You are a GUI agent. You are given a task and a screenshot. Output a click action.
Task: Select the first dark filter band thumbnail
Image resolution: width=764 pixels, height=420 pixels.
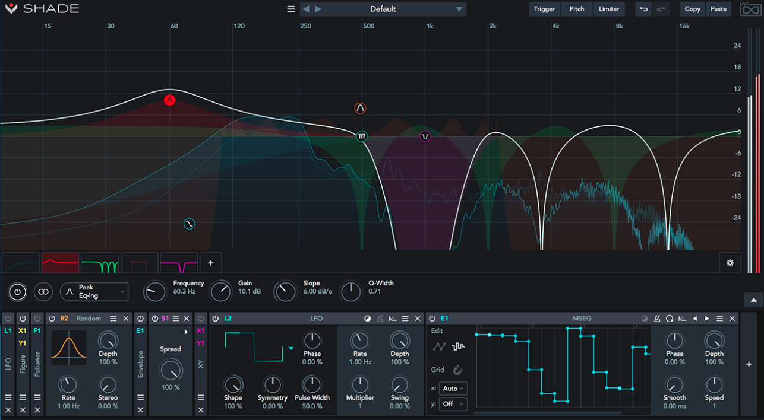tap(21, 263)
